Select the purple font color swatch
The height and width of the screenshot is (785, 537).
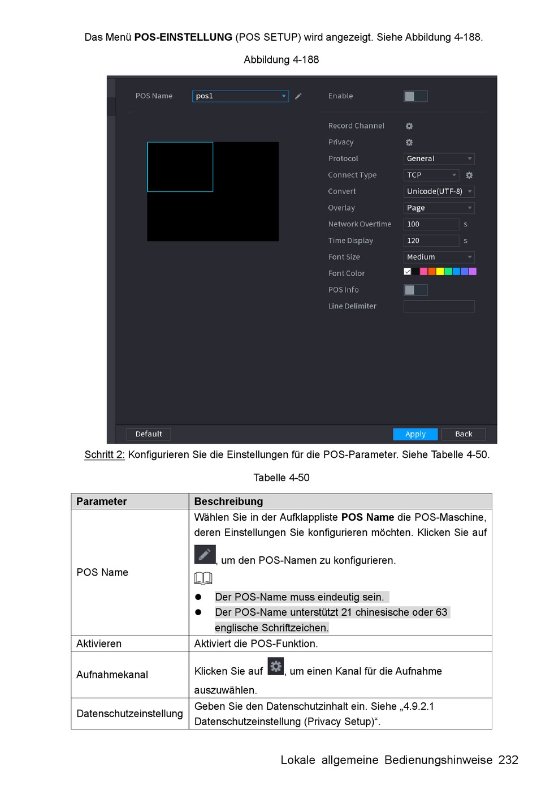(473, 272)
